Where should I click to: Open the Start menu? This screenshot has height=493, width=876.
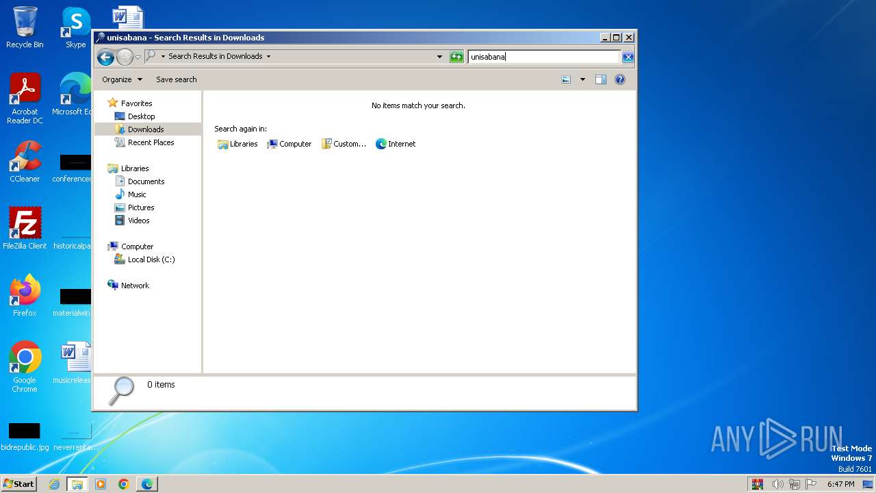coord(19,484)
